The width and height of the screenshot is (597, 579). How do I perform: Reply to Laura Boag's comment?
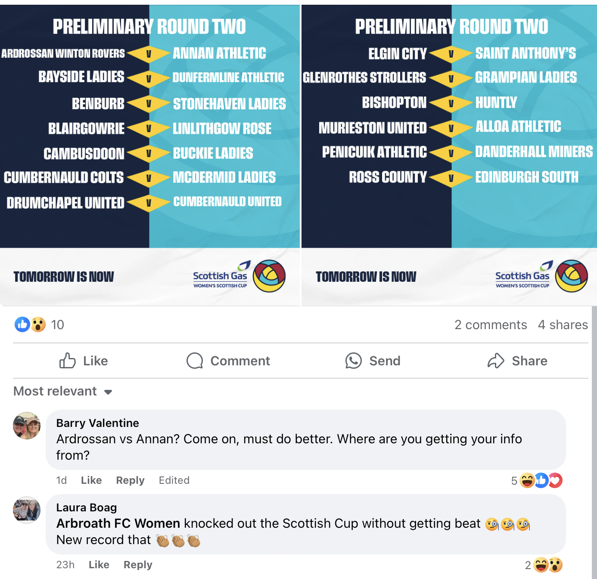point(138,565)
